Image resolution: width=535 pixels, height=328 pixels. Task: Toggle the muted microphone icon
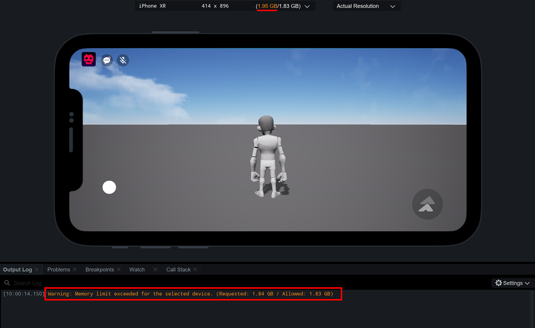point(123,60)
